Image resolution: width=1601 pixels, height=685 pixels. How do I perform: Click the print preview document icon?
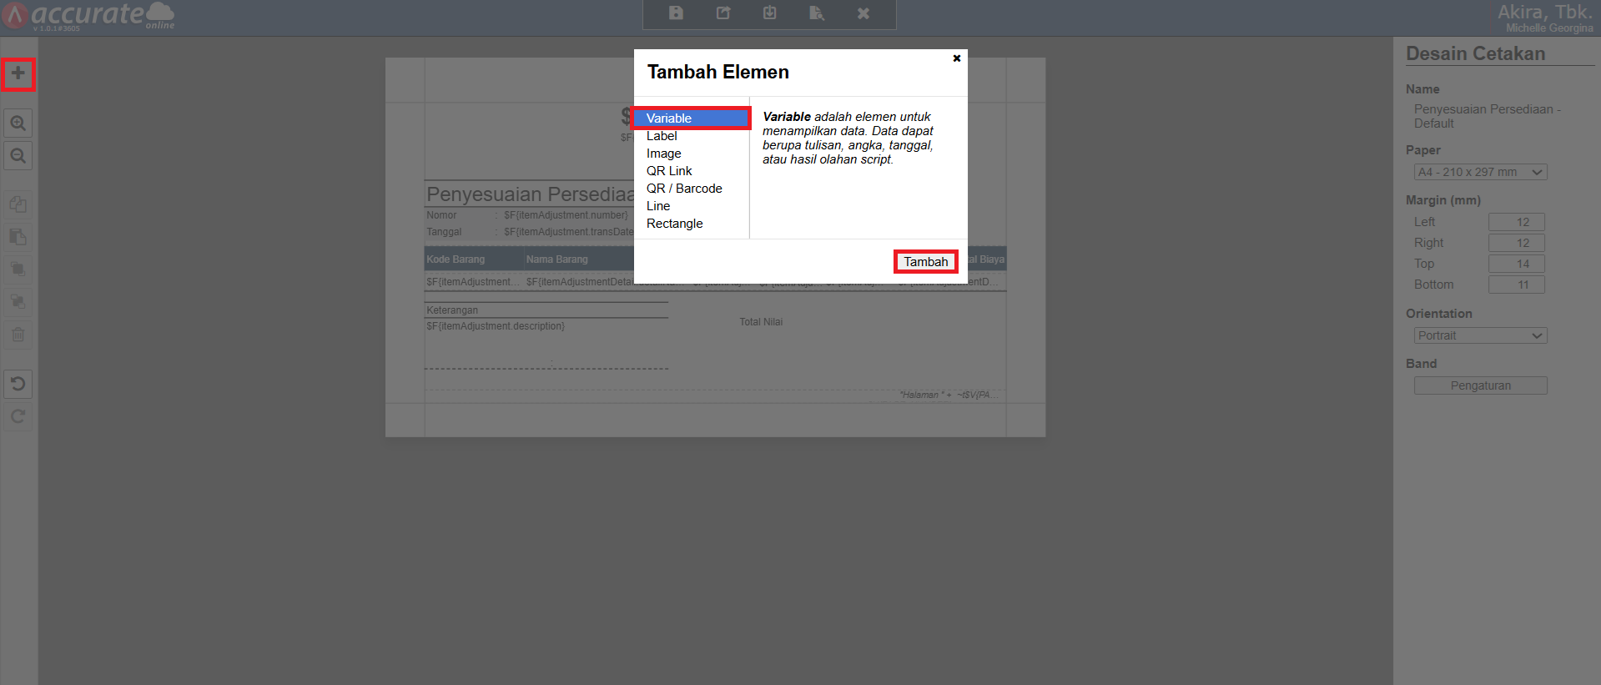point(816,13)
